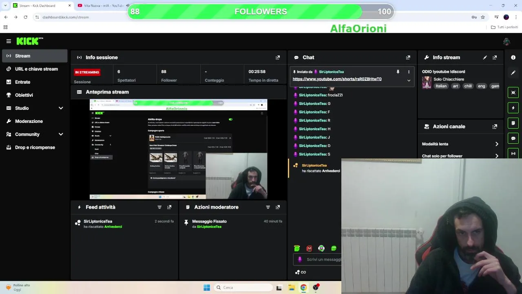The height and width of the screenshot is (294, 522).
Task: Expand the pinned message chevron
Action: (x=409, y=80)
